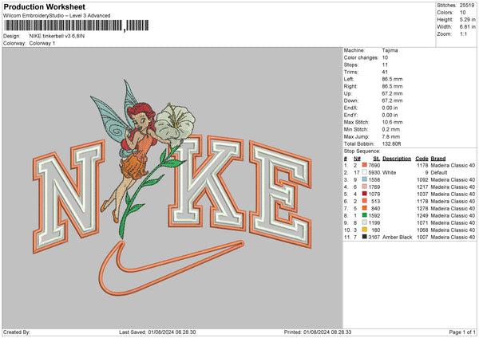
Task: Click the green swatch beside stitch count 1592
Action: [365, 215]
